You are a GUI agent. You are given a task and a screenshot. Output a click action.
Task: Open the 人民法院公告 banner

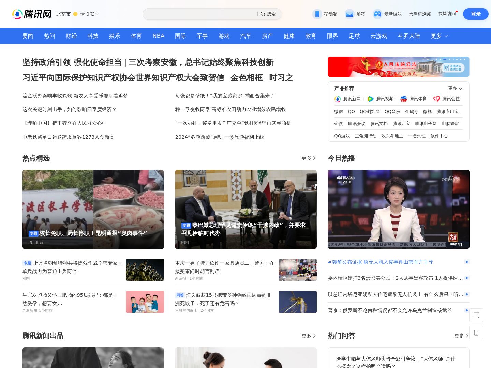[x=399, y=67]
